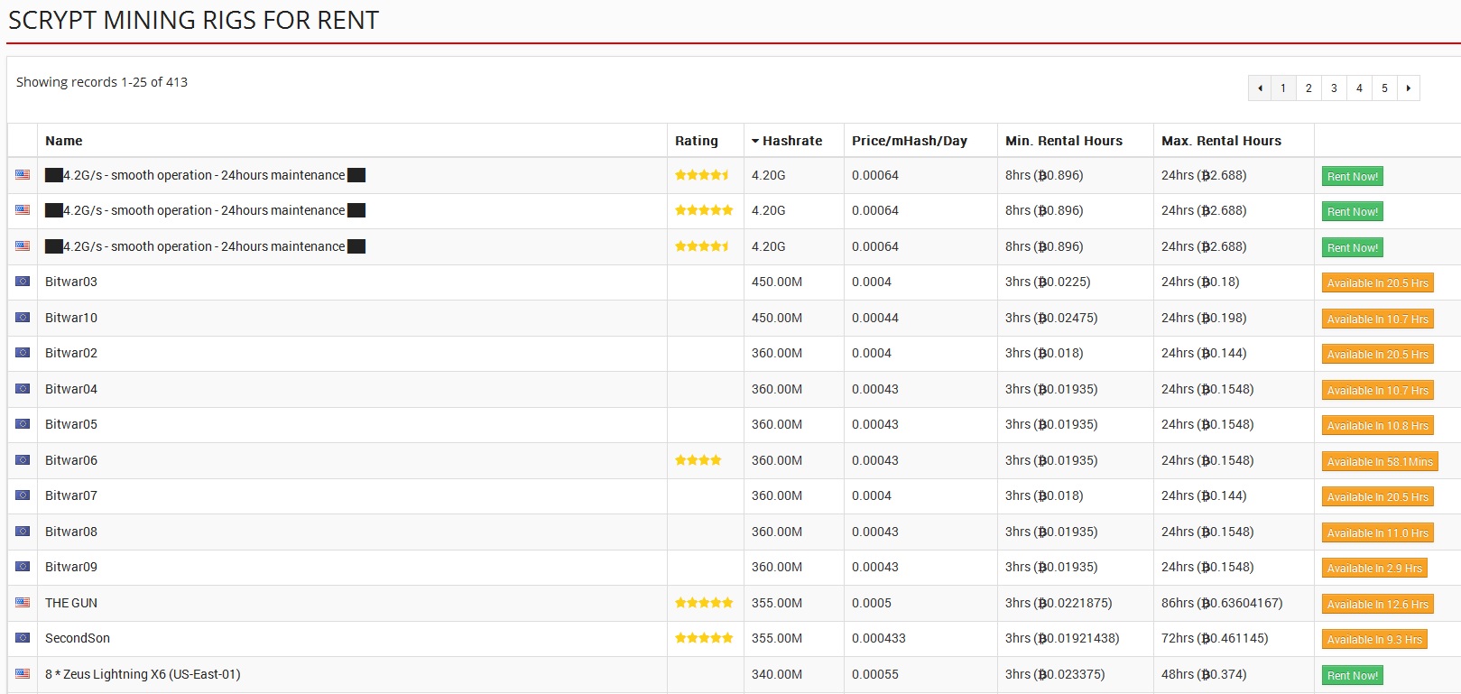The height and width of the screenshot is (694, 1461).
Task: Click SCRYPT MINING RIGS FOR RENT heading
Action: [193, 20]
